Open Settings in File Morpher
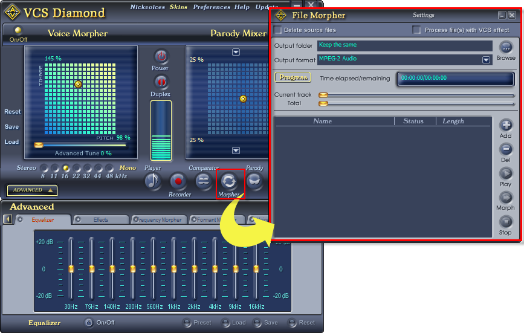The width and height of the screenshot is (524, 333). tap(424, 15)
